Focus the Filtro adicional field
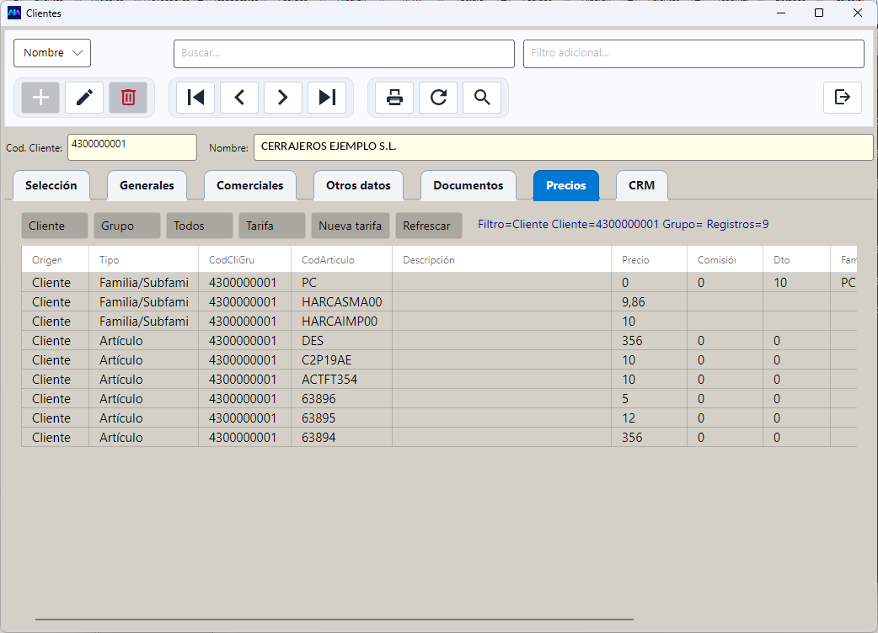 click(693, 54)
